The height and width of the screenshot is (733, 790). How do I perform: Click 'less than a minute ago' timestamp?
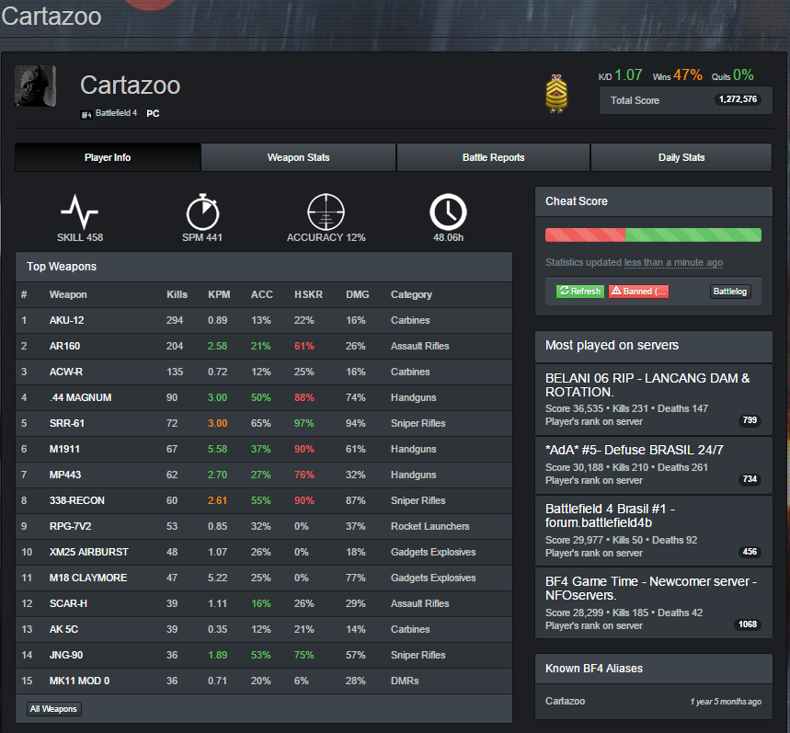[x=673, y=262]
